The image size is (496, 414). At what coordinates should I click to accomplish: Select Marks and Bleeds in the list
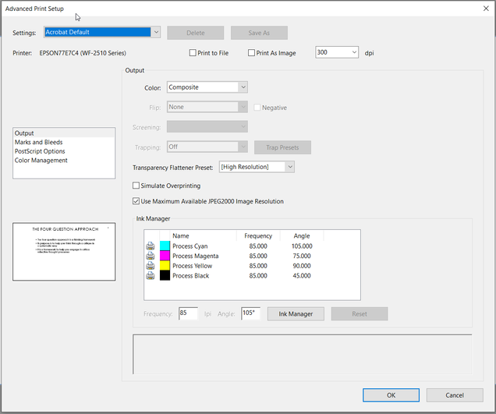38,143
